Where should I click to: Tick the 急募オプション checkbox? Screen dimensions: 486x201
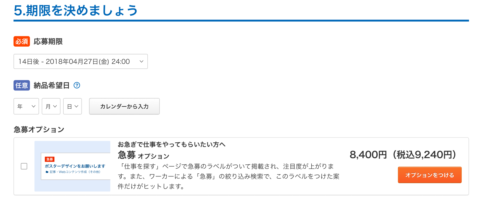click(24, 166)
